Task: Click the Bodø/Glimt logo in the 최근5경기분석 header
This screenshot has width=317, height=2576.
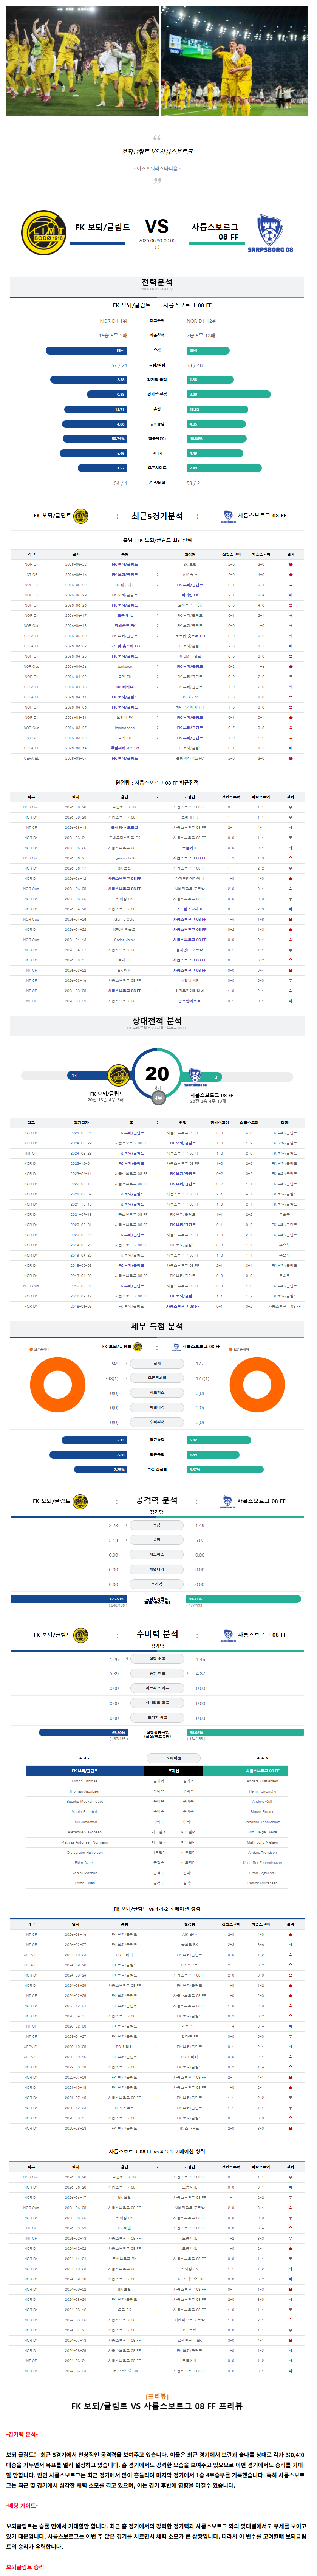Action: 81,516
